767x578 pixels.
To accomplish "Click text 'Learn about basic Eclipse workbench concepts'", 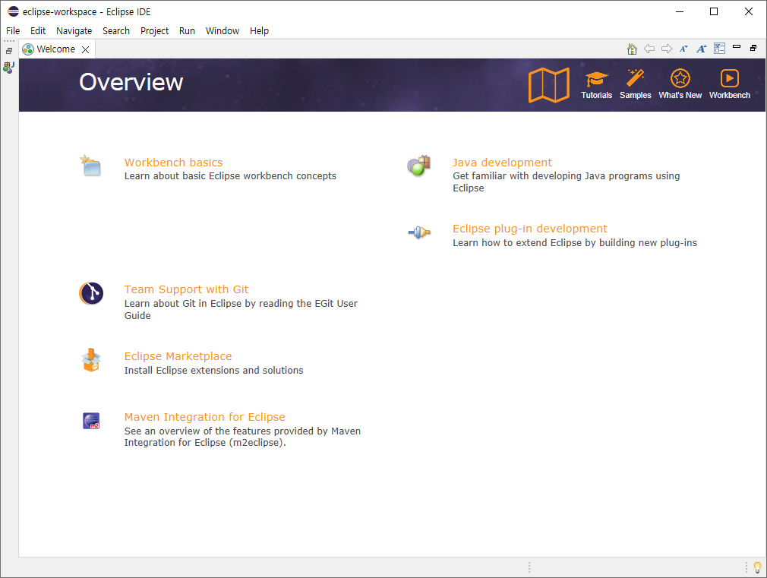I will coord(230,175).
